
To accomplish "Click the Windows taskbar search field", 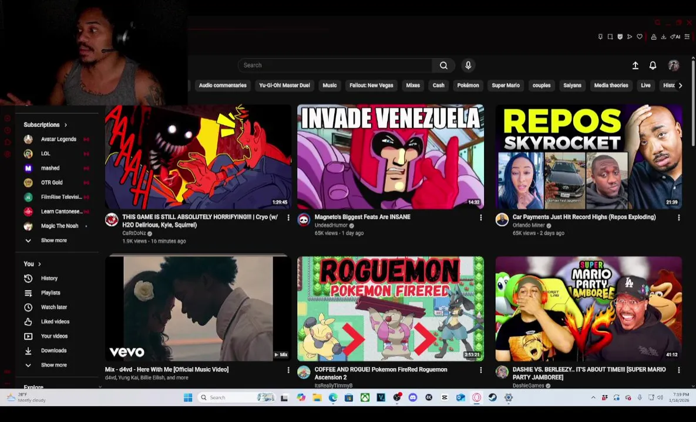I will click(x=237, y=397).
